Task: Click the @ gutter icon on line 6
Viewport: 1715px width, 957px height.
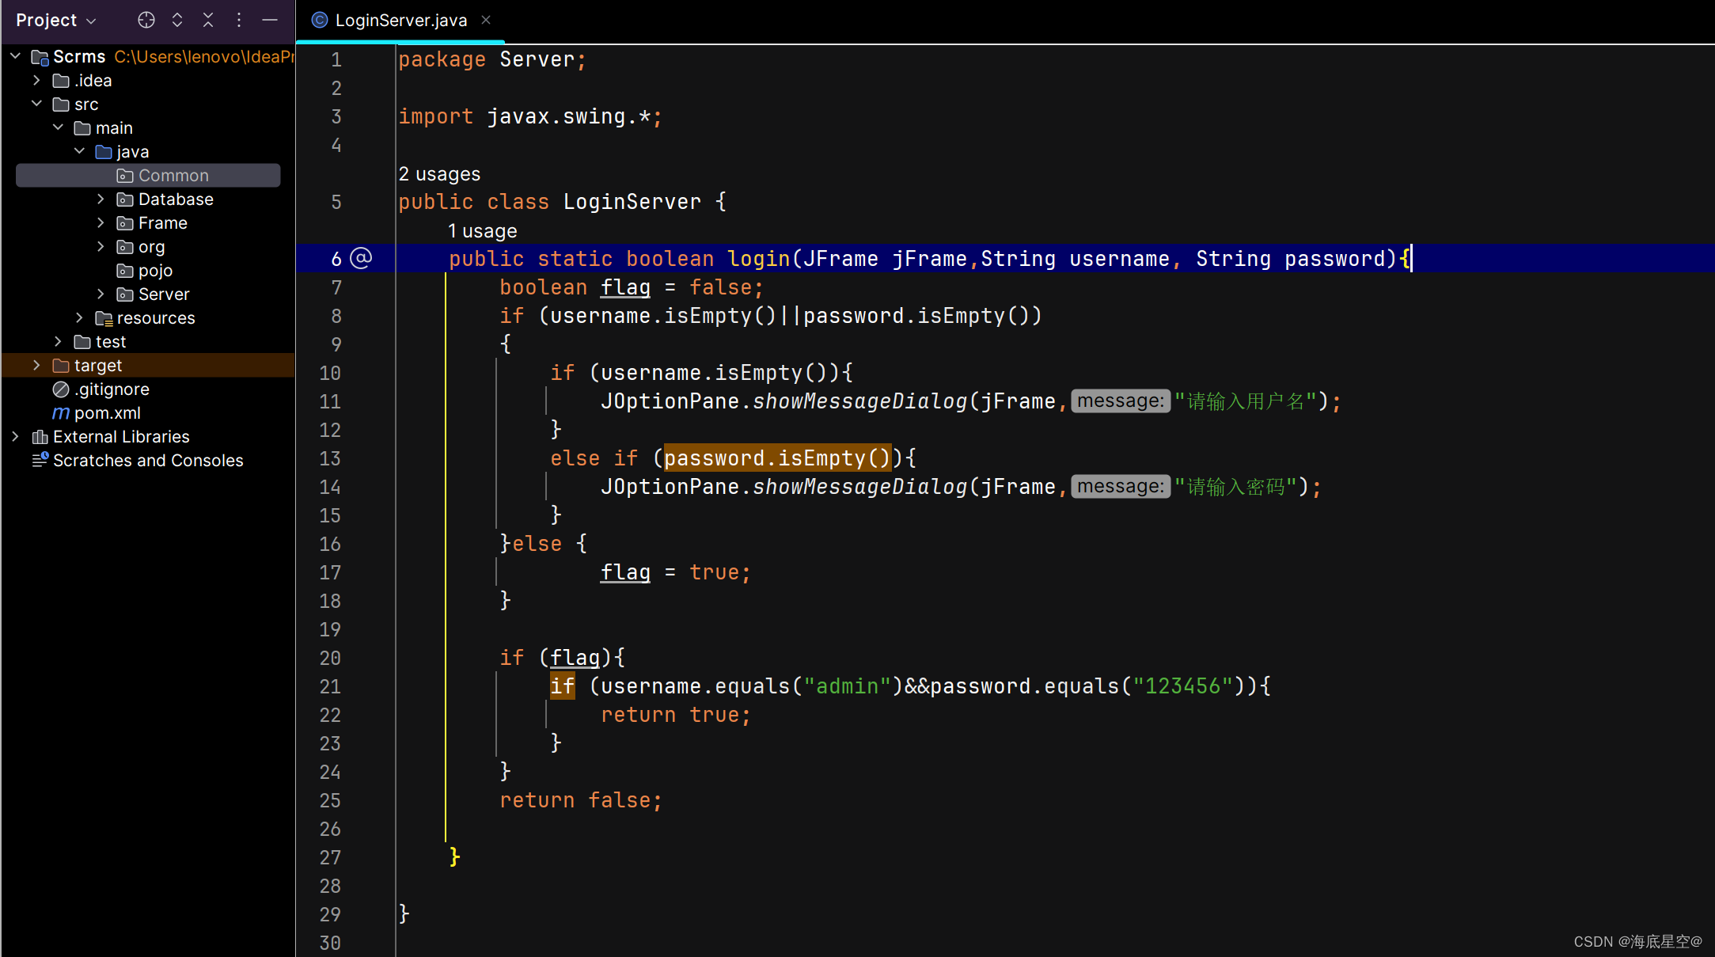Action: point(361,258)
